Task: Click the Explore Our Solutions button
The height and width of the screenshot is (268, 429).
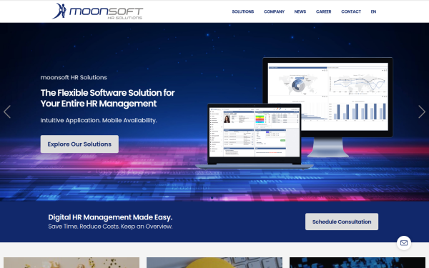Action: coord(79,144)
